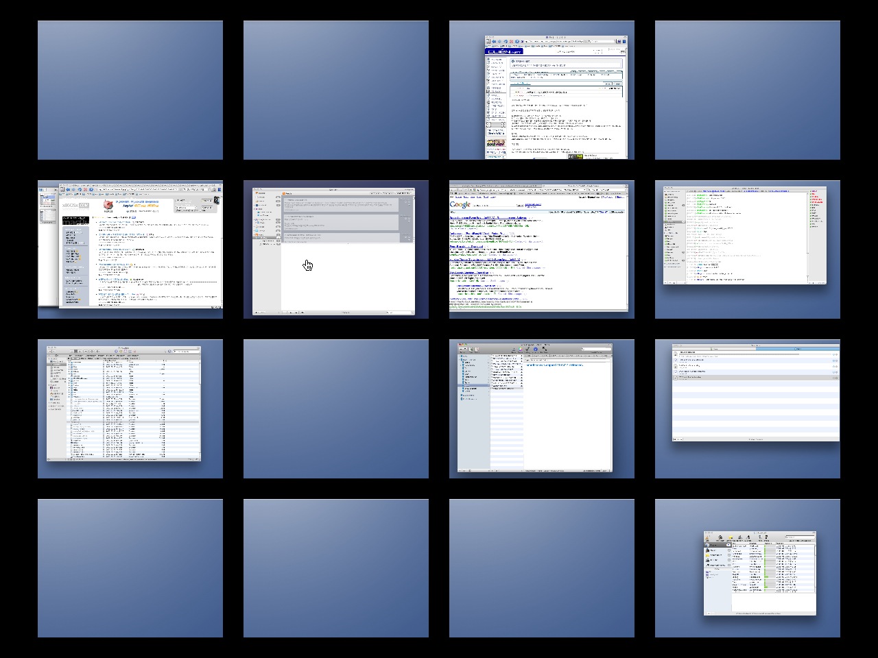This screenshot has height=658, width=878.
Task: Click the CLIEN.net logo banner
Action: coord(504,51)
